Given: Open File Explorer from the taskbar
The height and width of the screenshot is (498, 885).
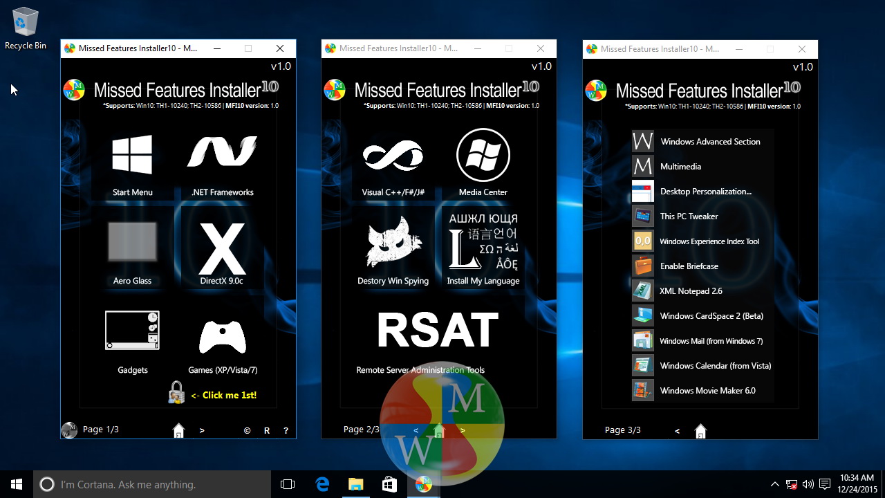Looking at the screenshot, I should pyautogui.click(x=355, y=484).
